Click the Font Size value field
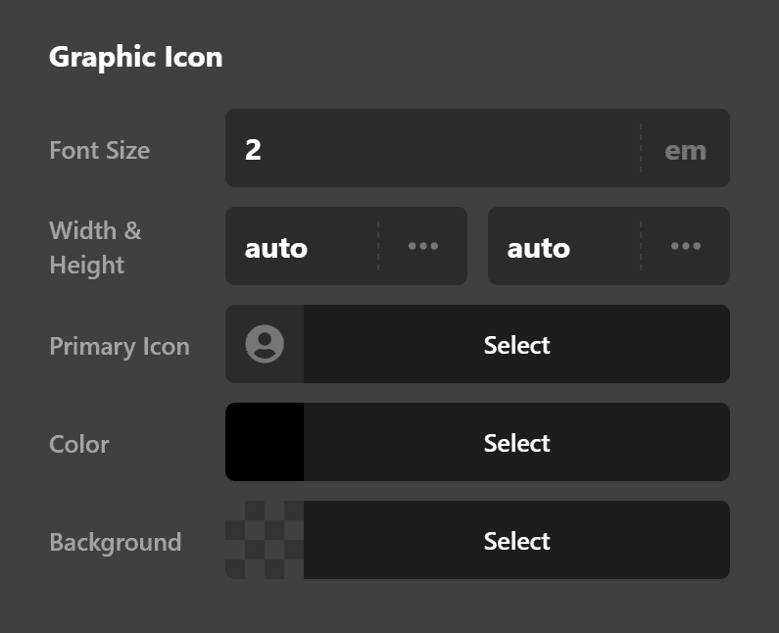 [433, 149]
